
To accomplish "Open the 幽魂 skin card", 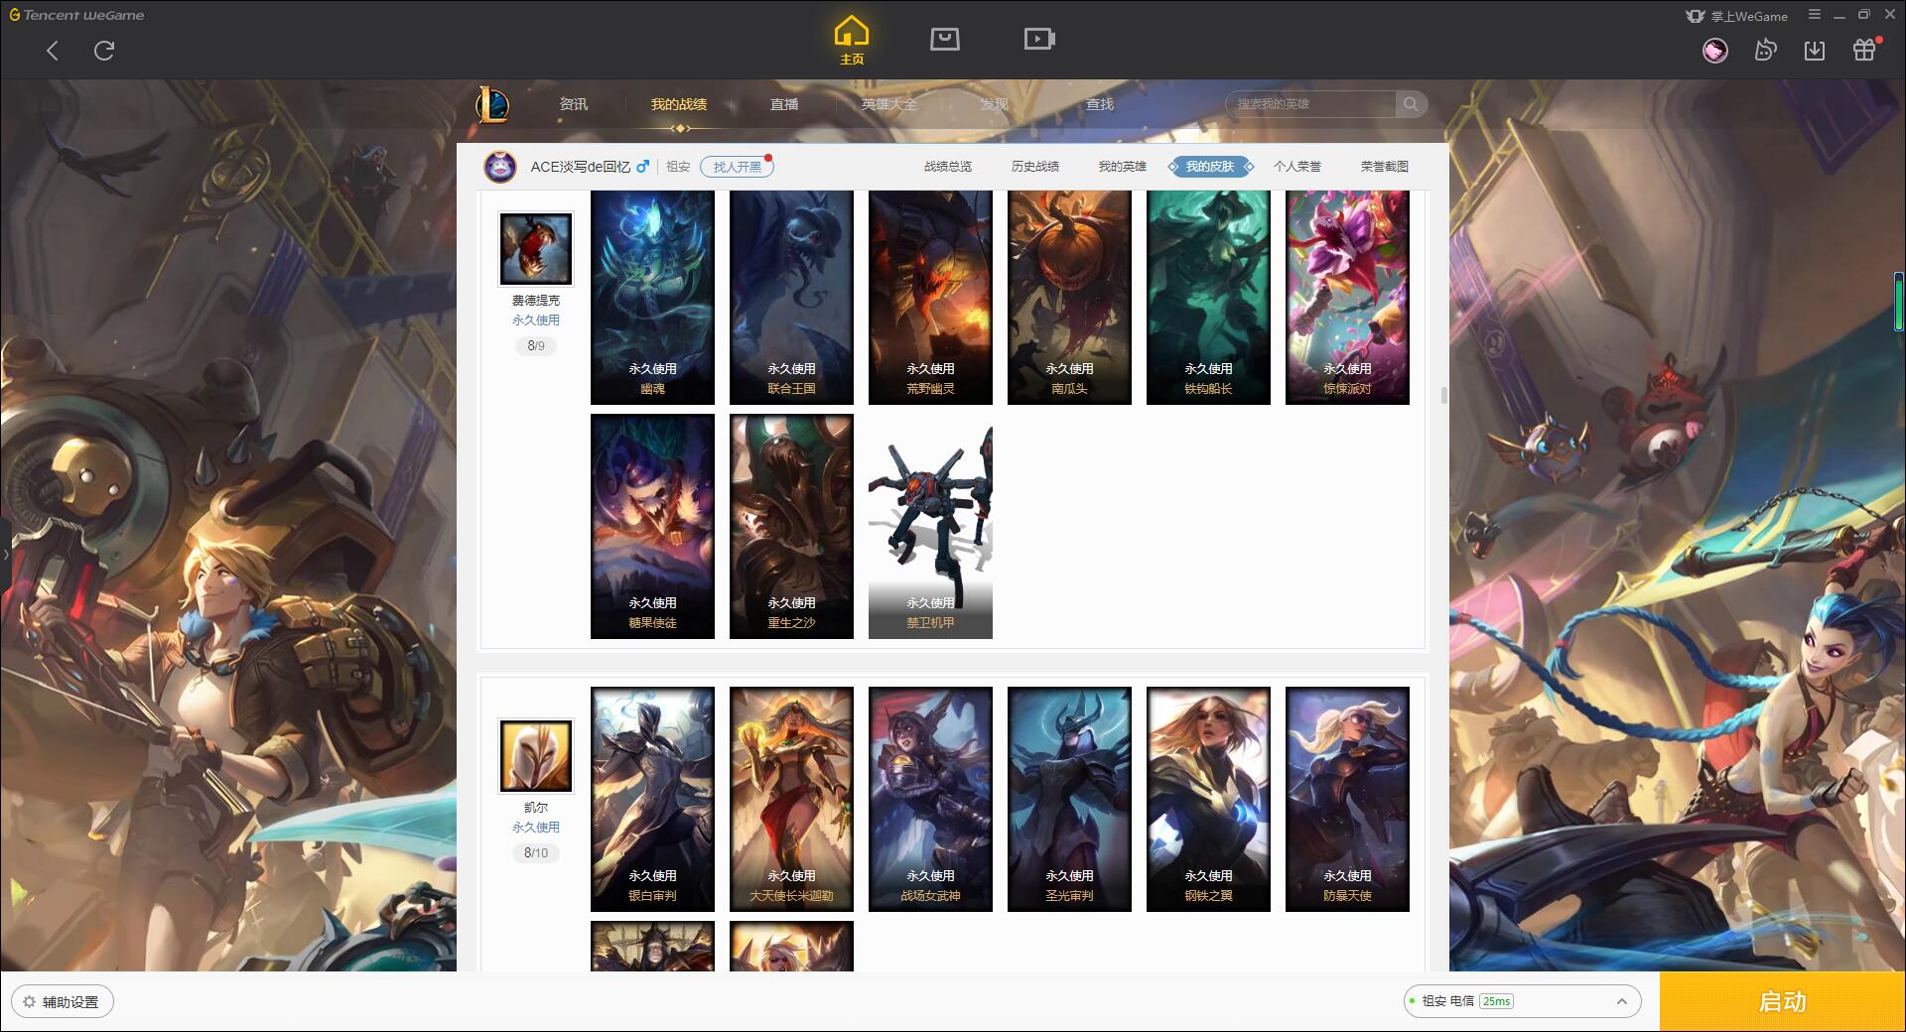I will tap(652, 298).
